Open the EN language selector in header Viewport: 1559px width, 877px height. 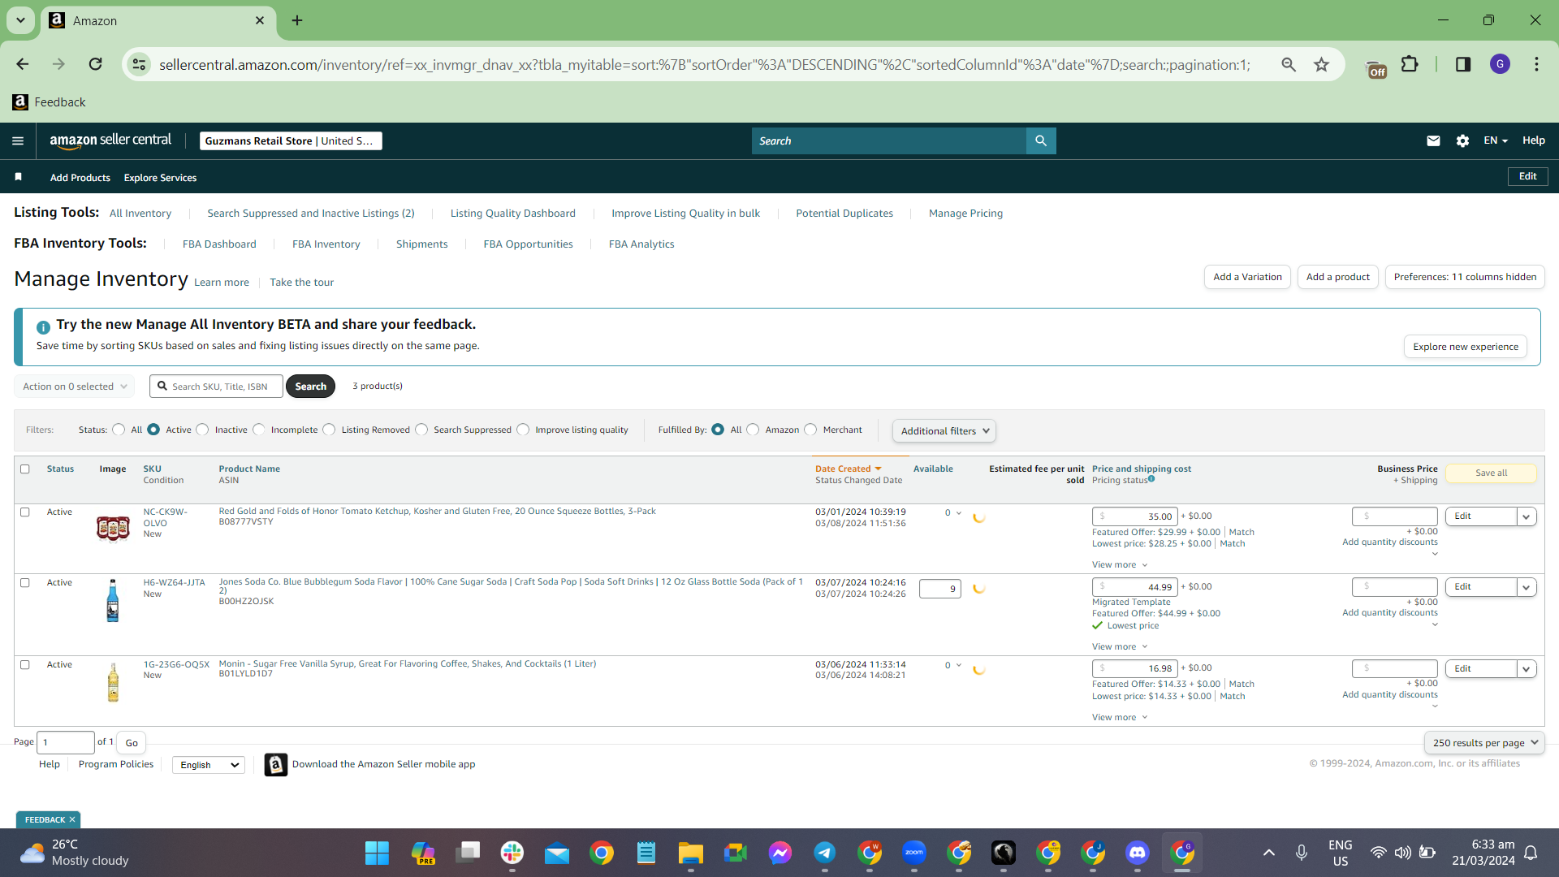pos(1496,140)
